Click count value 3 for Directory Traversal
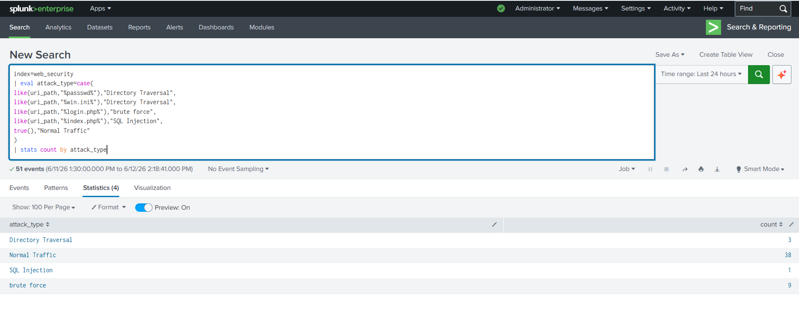Viewport: 799px width, 316px height. 790,240
